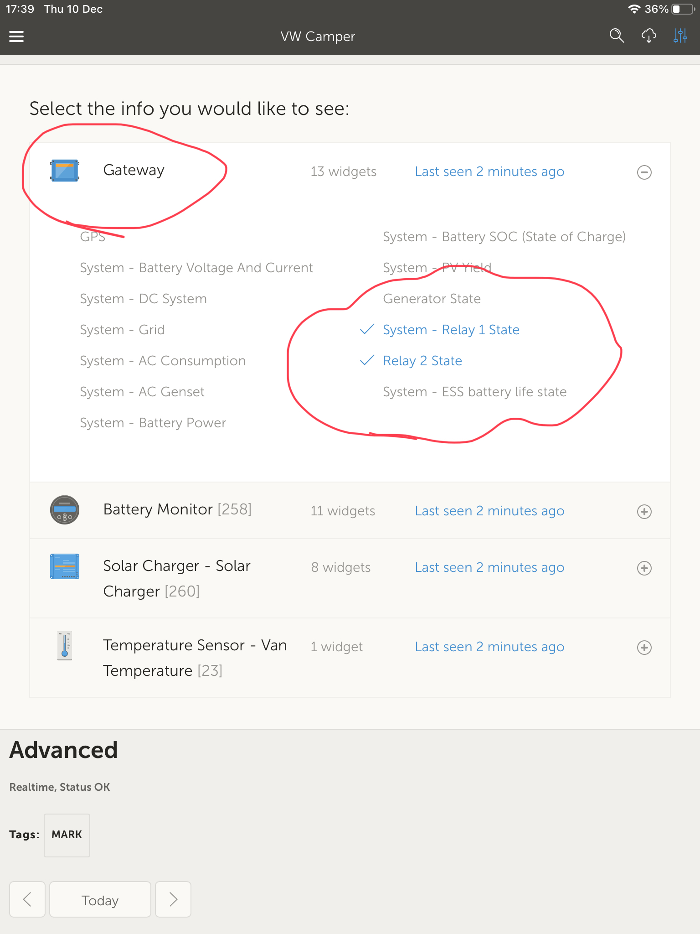Enable Generator State widget
700x934 pixels.
click(x=432, y=299)
